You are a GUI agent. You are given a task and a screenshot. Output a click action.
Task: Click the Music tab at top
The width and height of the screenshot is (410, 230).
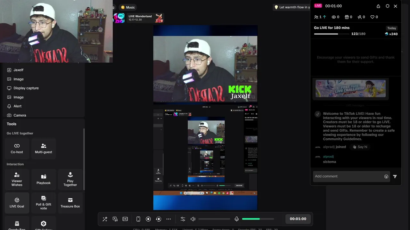pos(128,7)
